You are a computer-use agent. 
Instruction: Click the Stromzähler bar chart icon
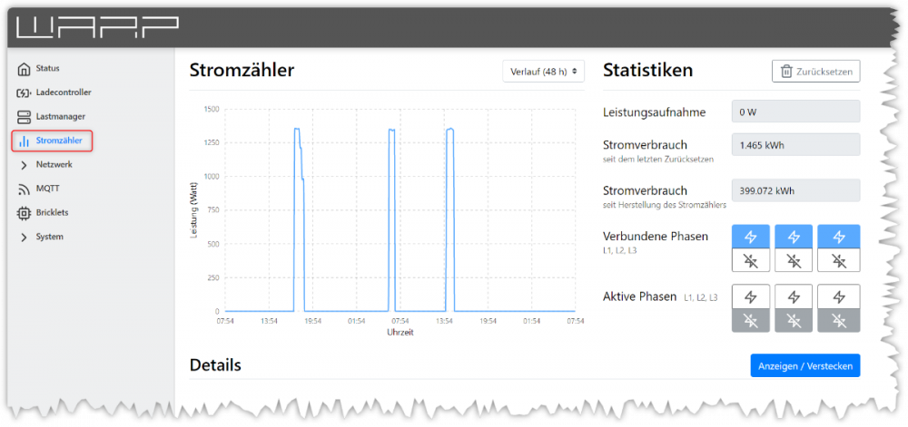[x=25, y=141]
